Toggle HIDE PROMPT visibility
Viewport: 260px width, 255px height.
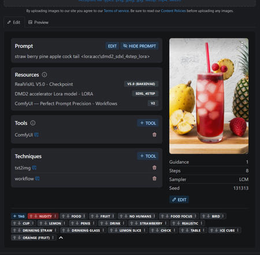(139, 46)
